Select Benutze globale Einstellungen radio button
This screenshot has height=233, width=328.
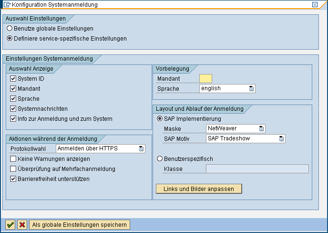coord(10,28)
